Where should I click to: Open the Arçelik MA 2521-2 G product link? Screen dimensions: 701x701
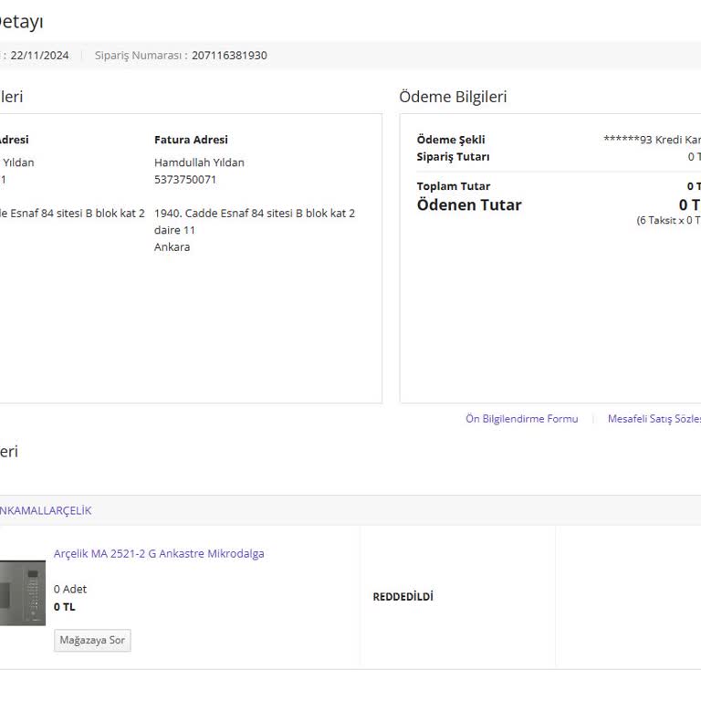click(159, 553)
